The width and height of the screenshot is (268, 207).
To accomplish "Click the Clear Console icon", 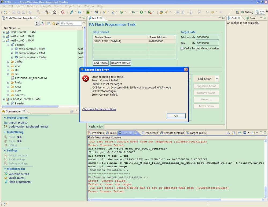I will [228, 133].
